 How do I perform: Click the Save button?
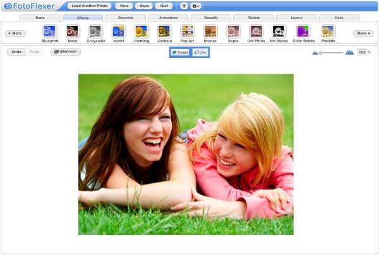click(x=144, y=6)
